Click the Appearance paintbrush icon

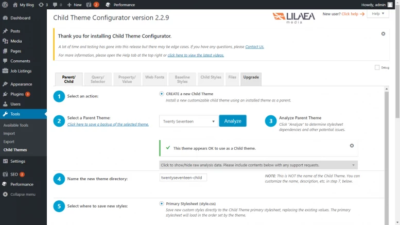point(5,84)
